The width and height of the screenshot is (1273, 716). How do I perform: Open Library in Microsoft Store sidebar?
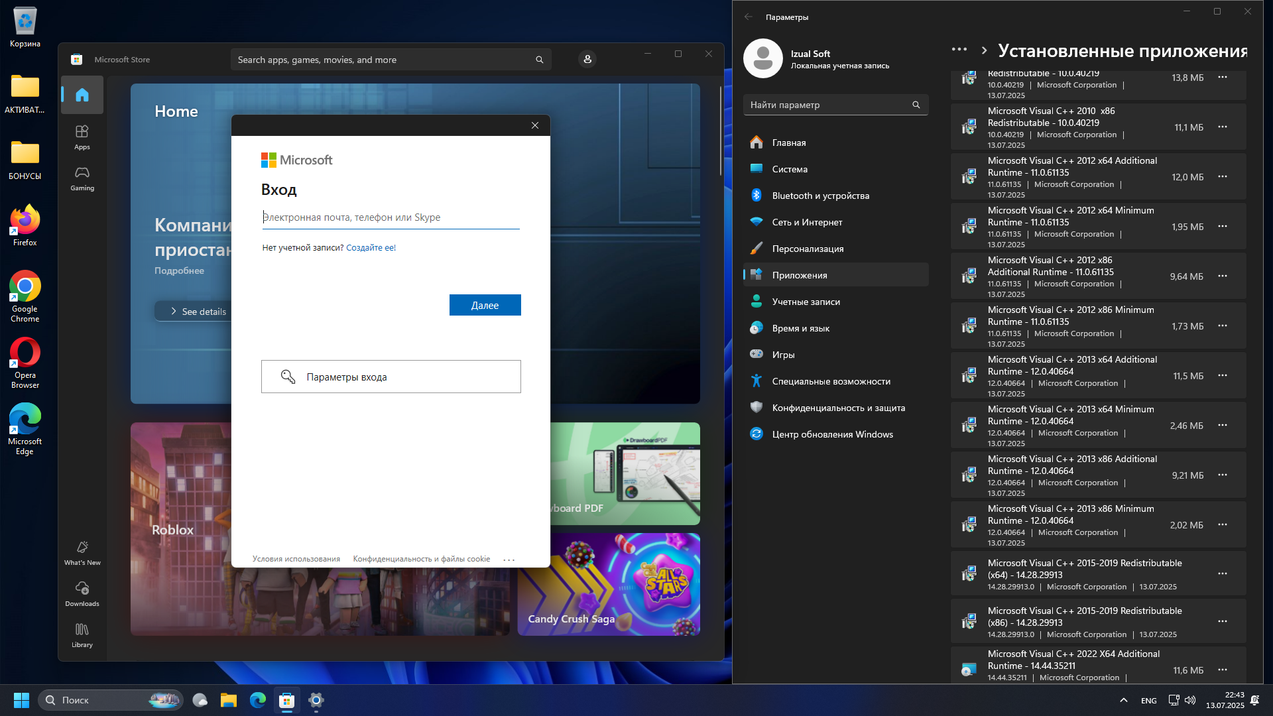[x=82, y=635]
